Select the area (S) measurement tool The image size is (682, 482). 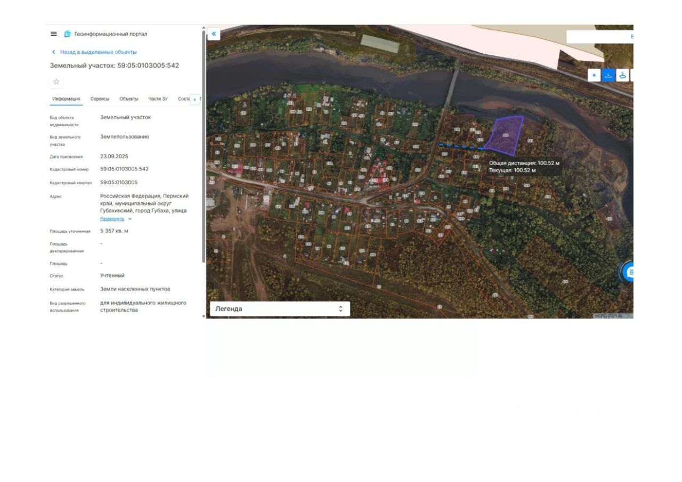(622, 75)
